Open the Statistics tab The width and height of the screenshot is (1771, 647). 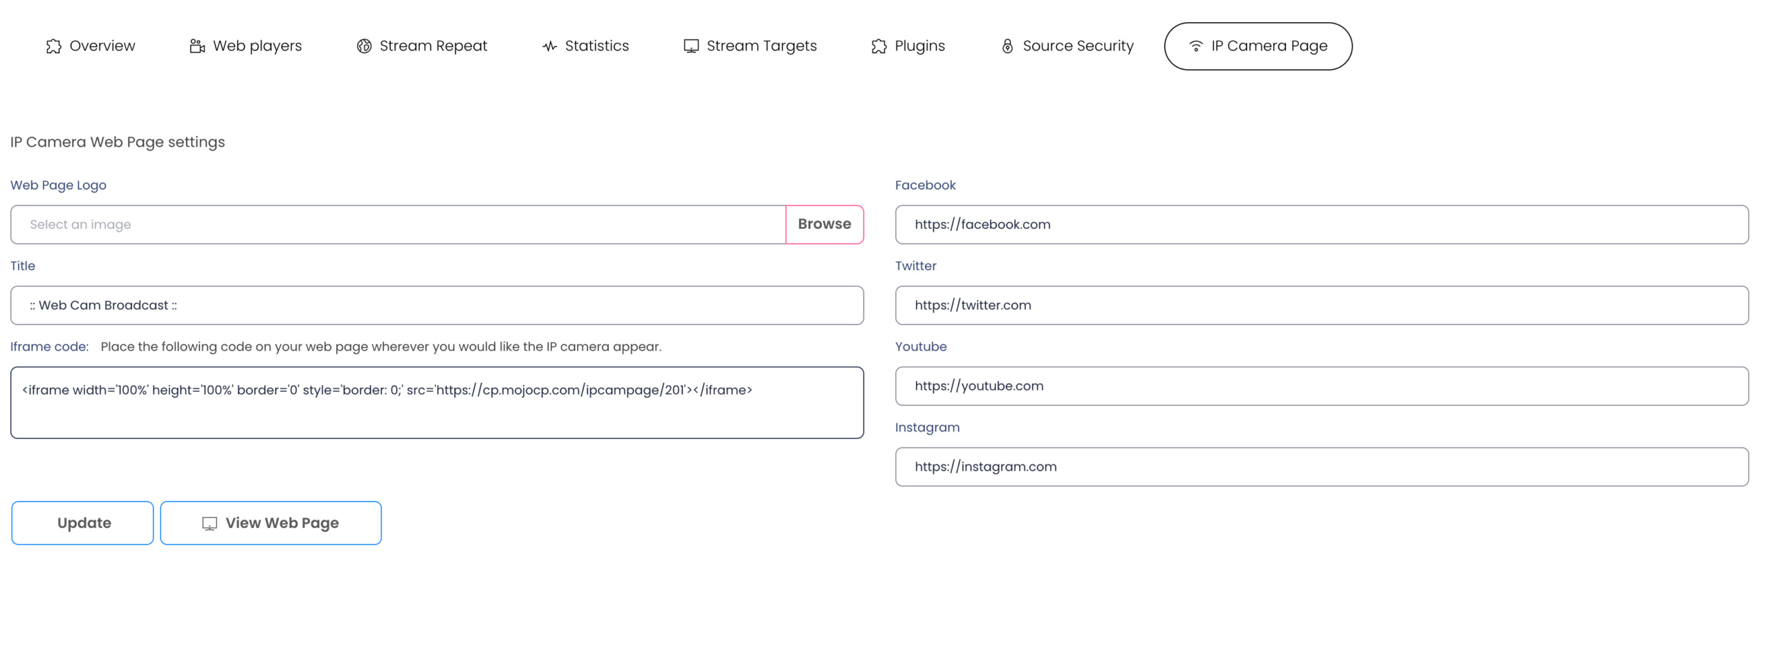[x=585, y=46]
